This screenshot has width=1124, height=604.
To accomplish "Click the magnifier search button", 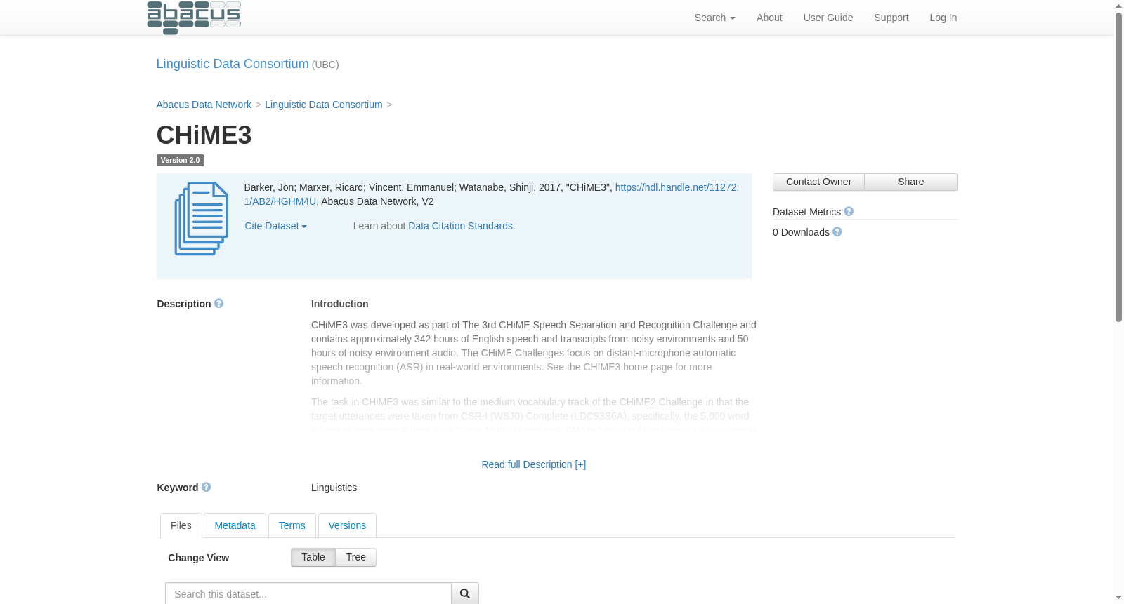I will tap(465, 593).
